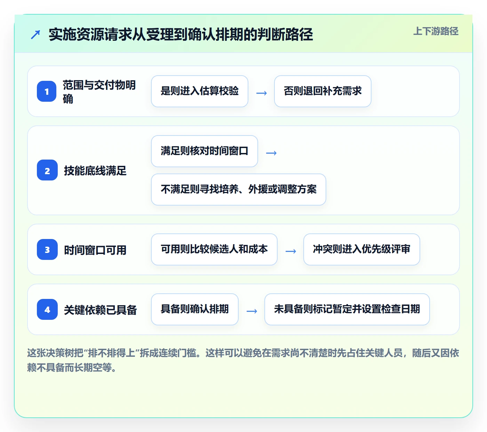487x432 pixels.
Task: Select the 可用则比较候选人和成本 branch box
Action: (214, 249)
